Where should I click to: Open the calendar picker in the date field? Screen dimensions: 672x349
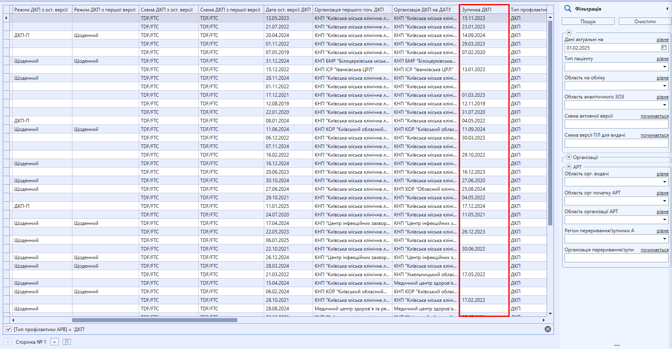pos(664,48)
